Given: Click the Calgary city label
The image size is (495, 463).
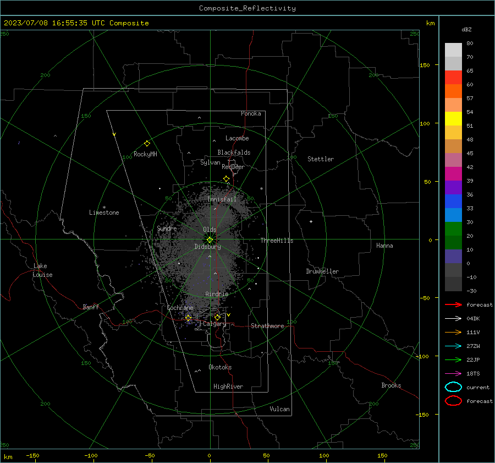Looking at the screenshot, I should click(x=215, y=324).
